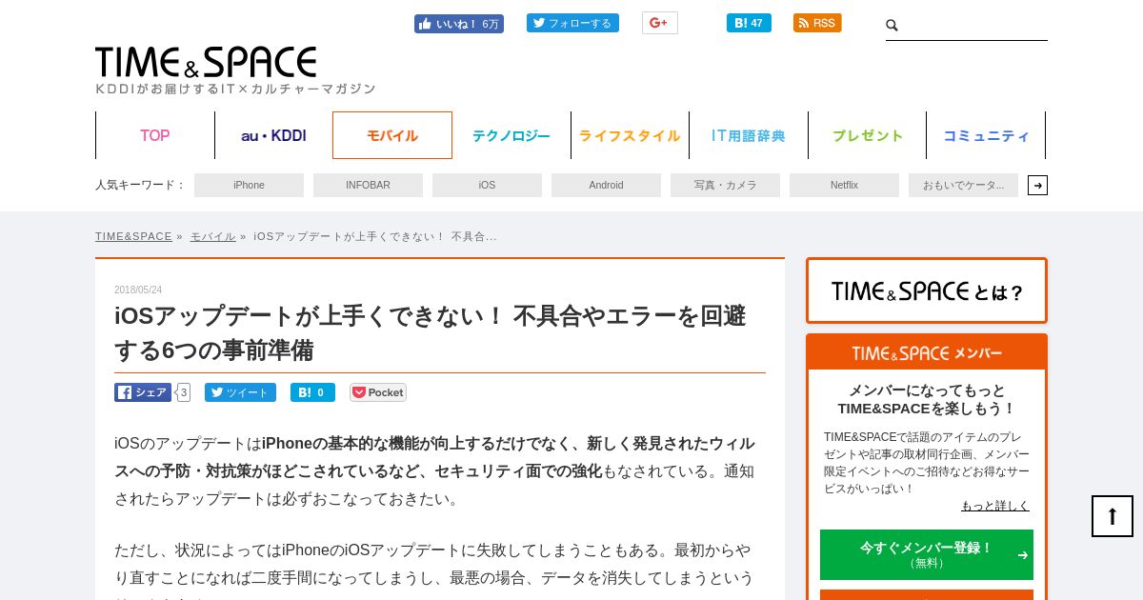The height and width of the screenshot is (600, 1143).
Task: Click 今すぐメンバー登録！ green button
Action: (x=927, y=554)
